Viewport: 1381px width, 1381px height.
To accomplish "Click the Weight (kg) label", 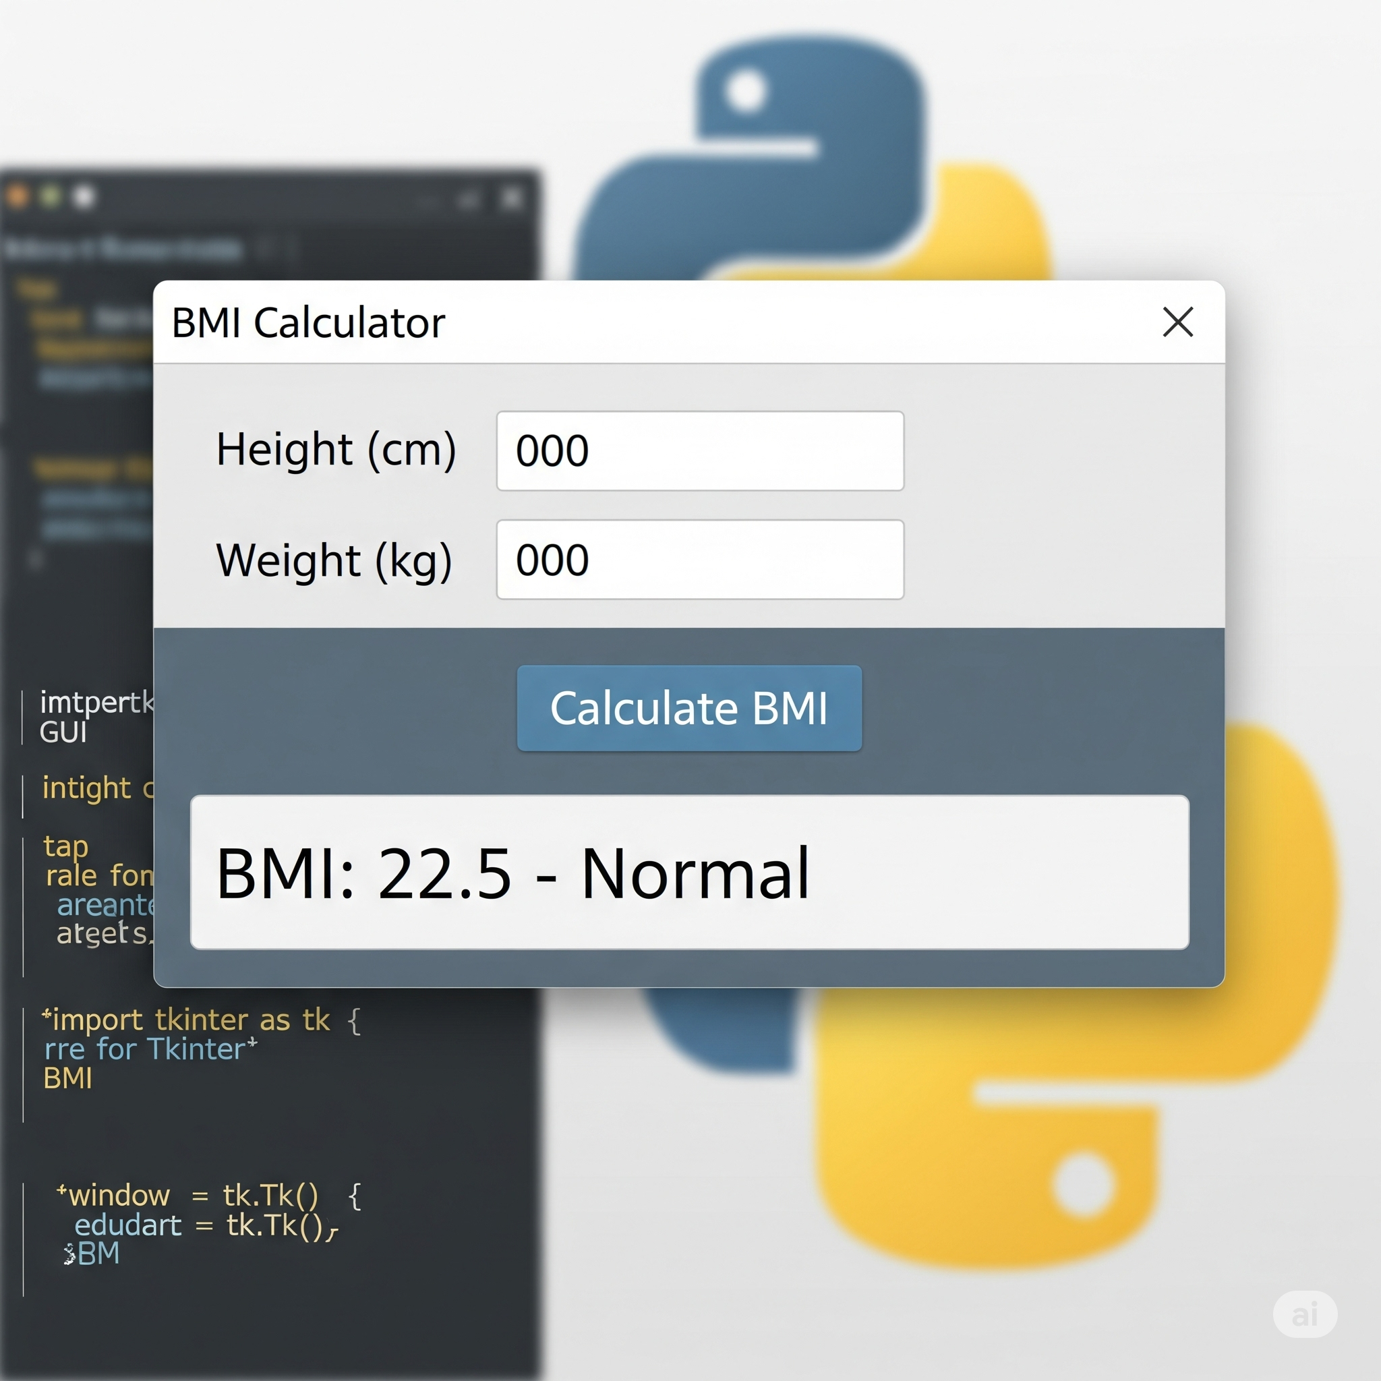I will coord(334,560).
